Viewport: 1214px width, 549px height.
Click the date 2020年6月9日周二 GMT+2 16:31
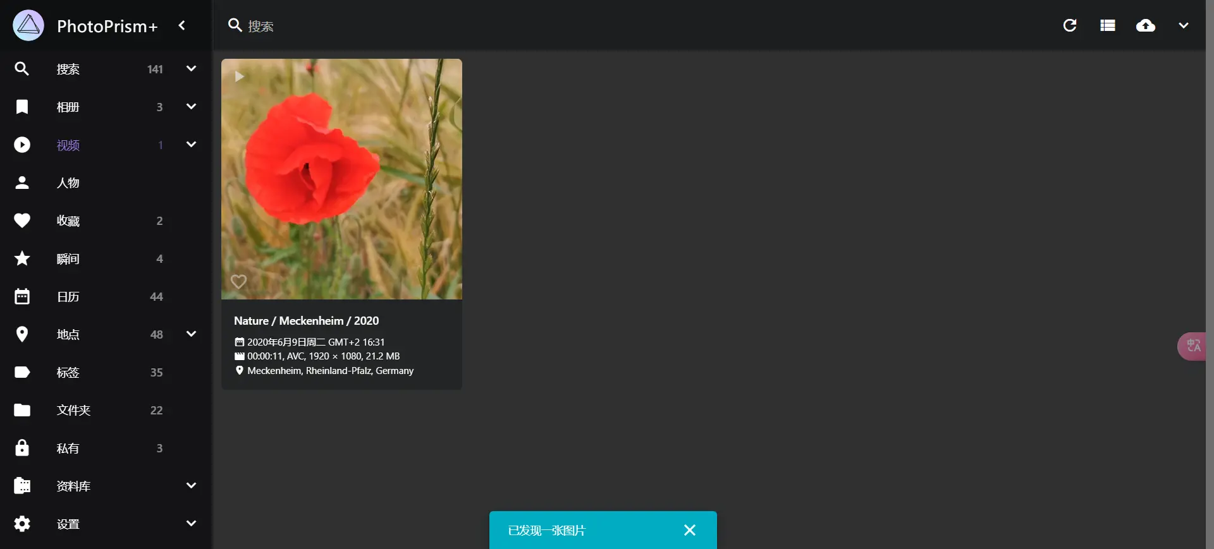click(x=316, y=342)
